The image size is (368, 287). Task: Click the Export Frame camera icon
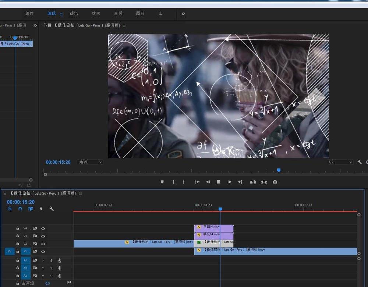tap(275, 182)
